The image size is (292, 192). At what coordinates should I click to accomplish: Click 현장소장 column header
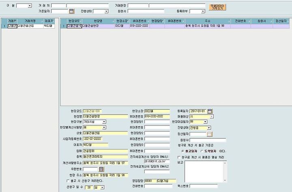coord(122,21)
